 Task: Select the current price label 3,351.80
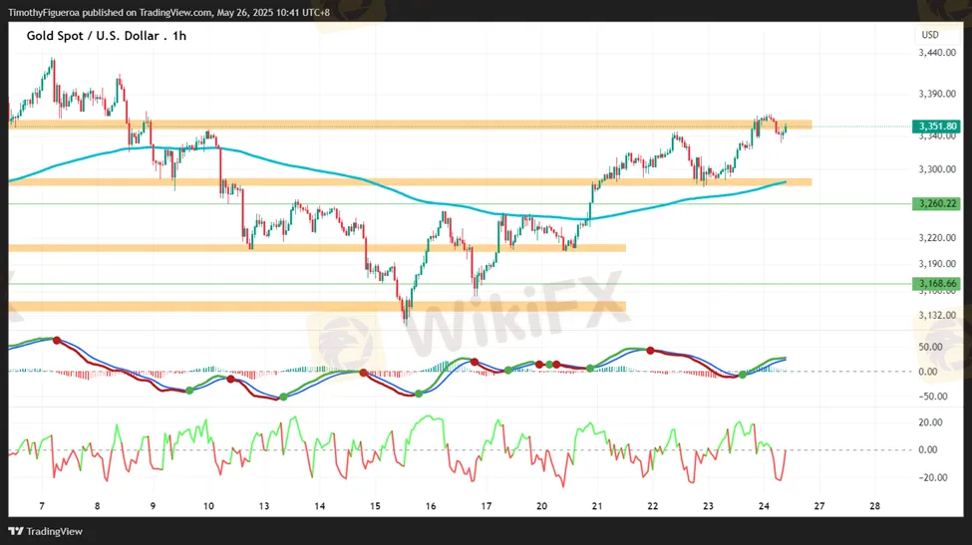935,127
